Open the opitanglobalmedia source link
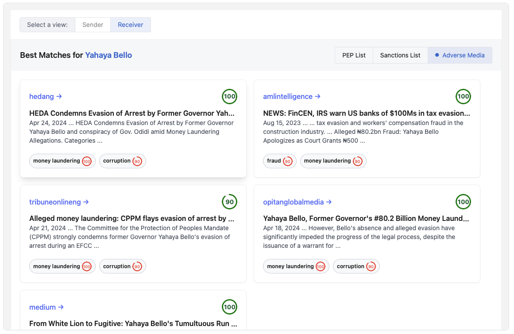 [x=297, y=202]
